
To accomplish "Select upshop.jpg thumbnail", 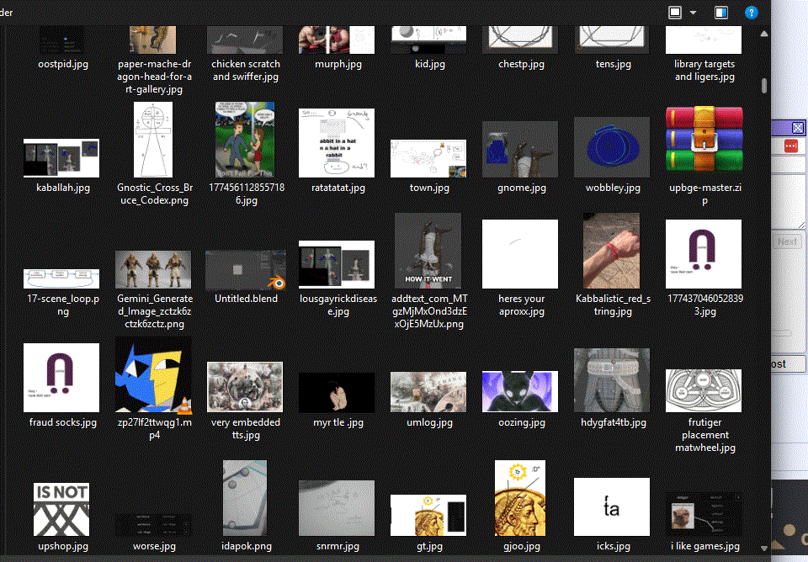I will (61, 509).
